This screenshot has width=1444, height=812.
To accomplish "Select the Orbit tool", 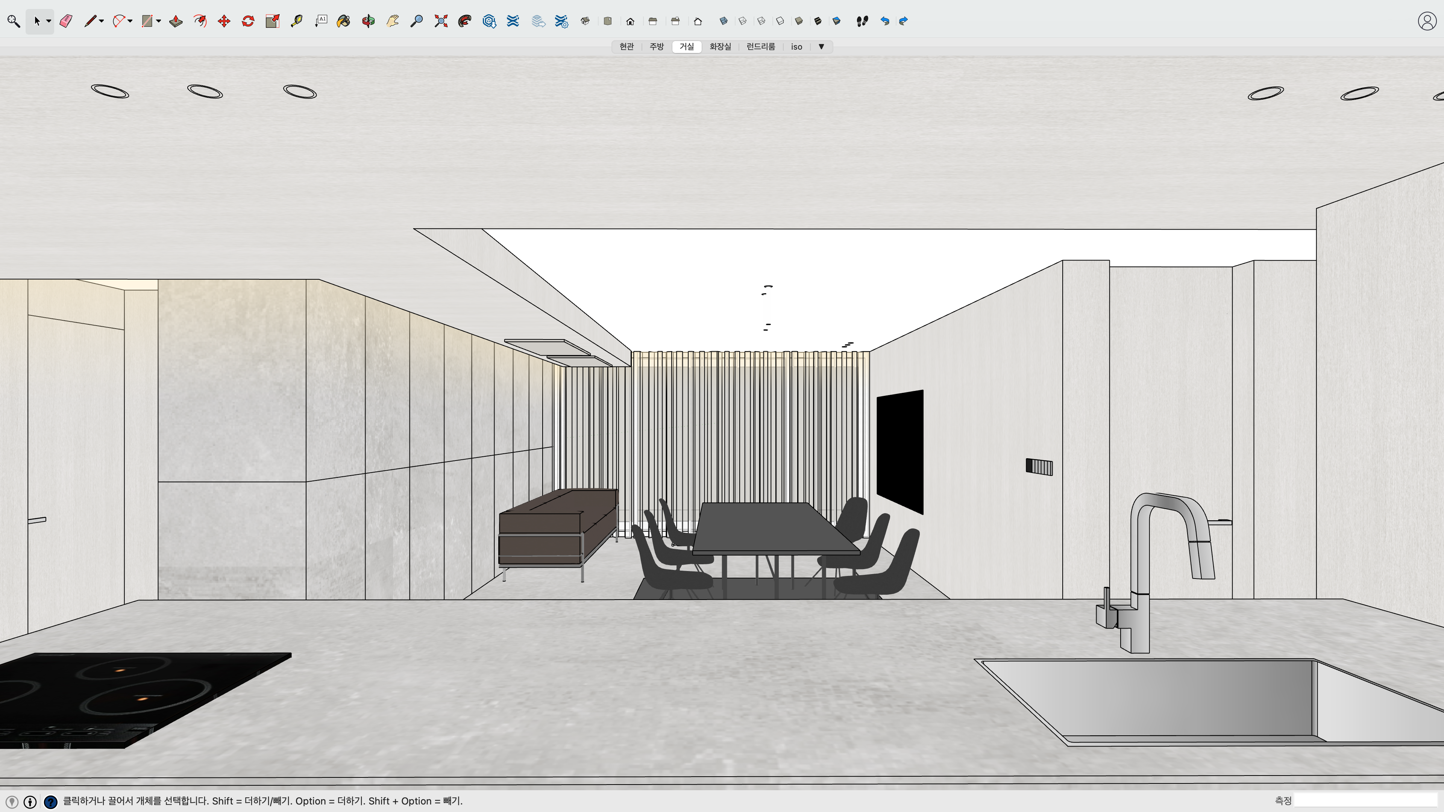I will [368, 21].
